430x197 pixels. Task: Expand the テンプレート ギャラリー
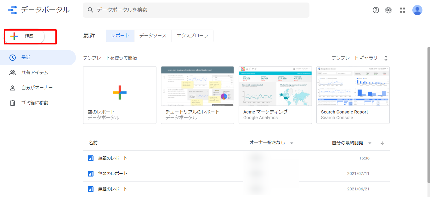coord(360,58)
